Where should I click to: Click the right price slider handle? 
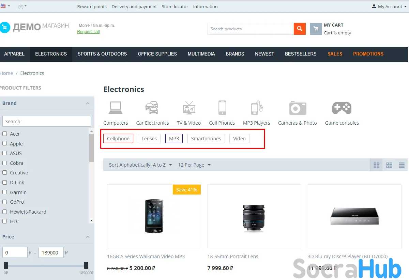click(86, 265)
